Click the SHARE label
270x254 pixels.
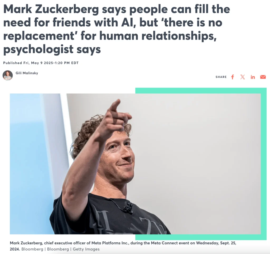[x=221, y=77]
